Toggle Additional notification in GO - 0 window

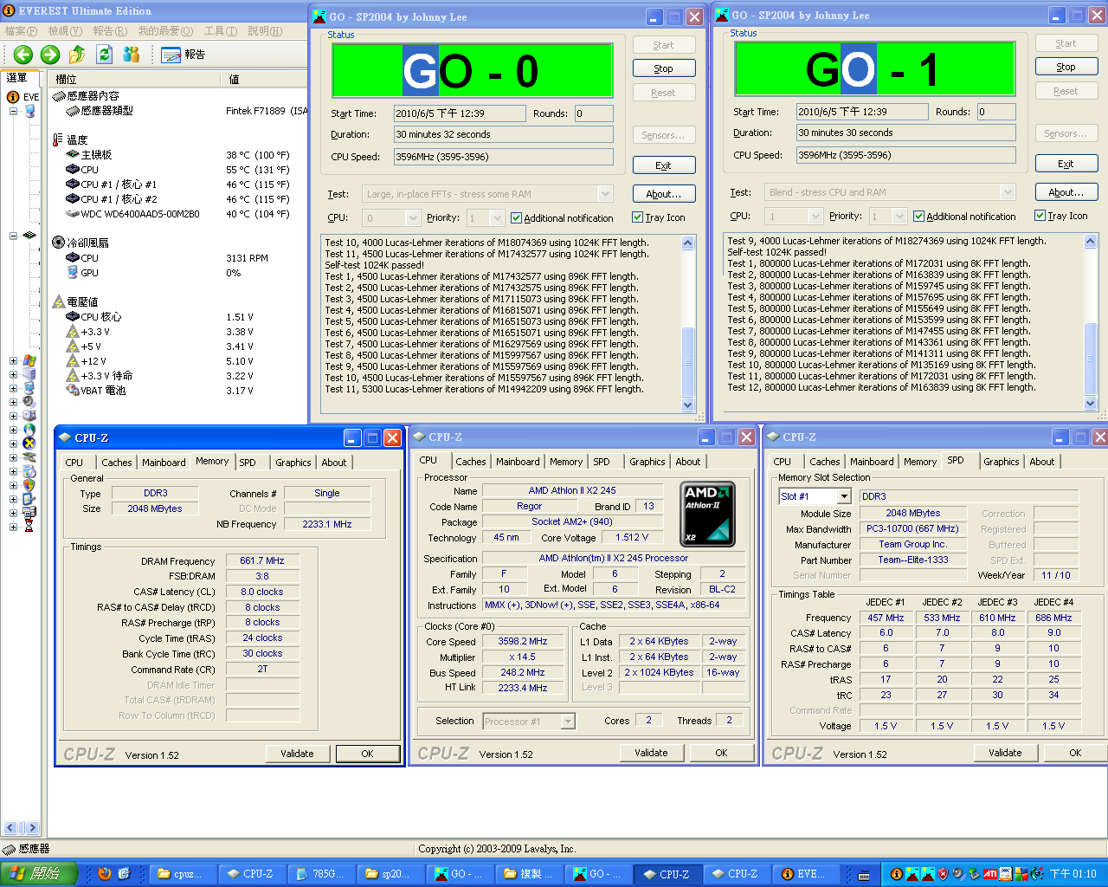click(516, 218)
